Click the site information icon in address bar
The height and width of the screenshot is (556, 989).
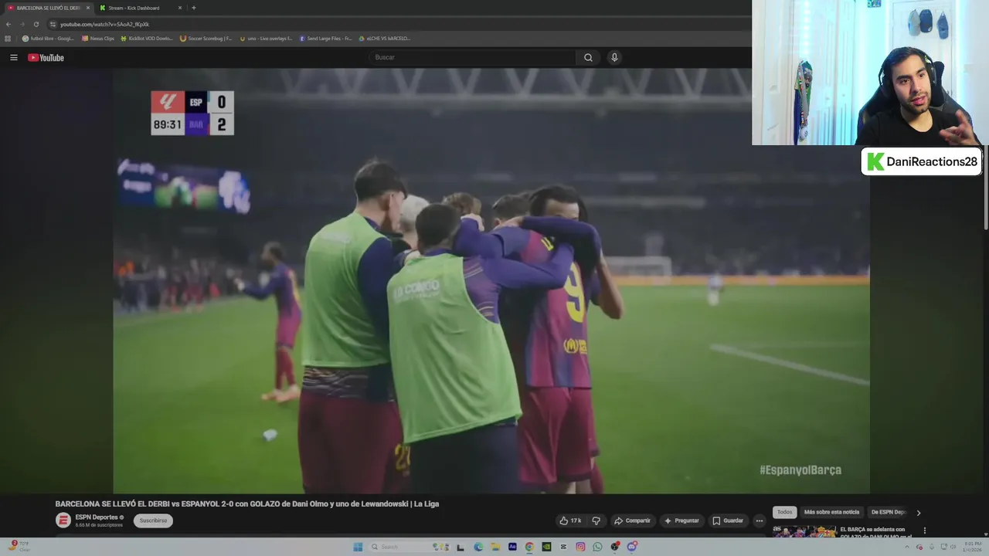(53, 24)
